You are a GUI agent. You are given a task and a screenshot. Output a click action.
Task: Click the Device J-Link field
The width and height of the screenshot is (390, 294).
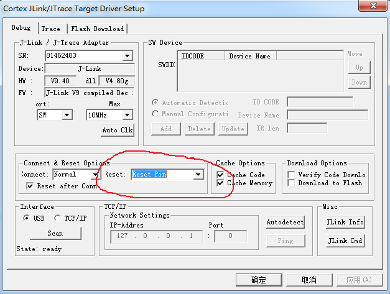point(90,68)
